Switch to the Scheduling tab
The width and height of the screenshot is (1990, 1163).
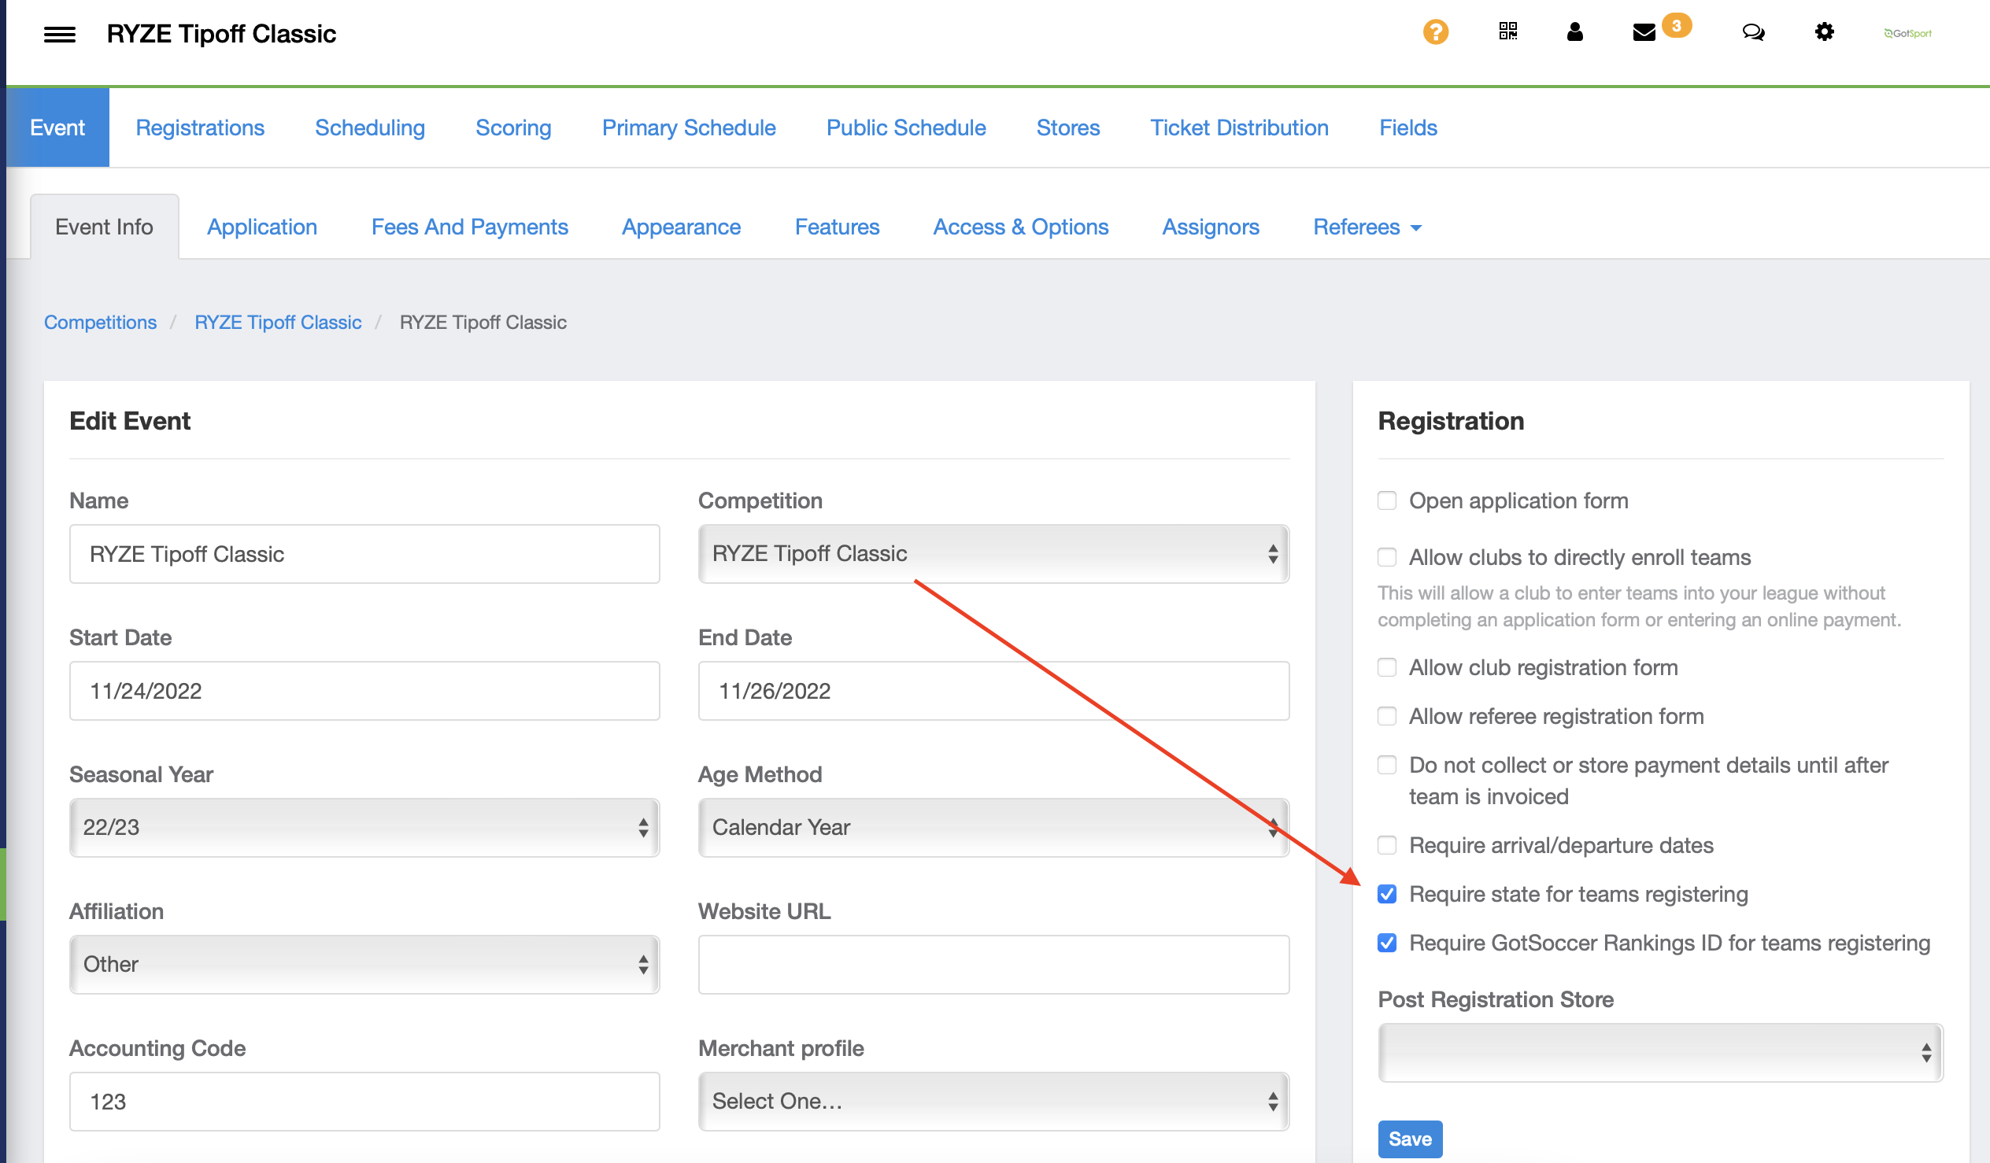tap(369, 128)
